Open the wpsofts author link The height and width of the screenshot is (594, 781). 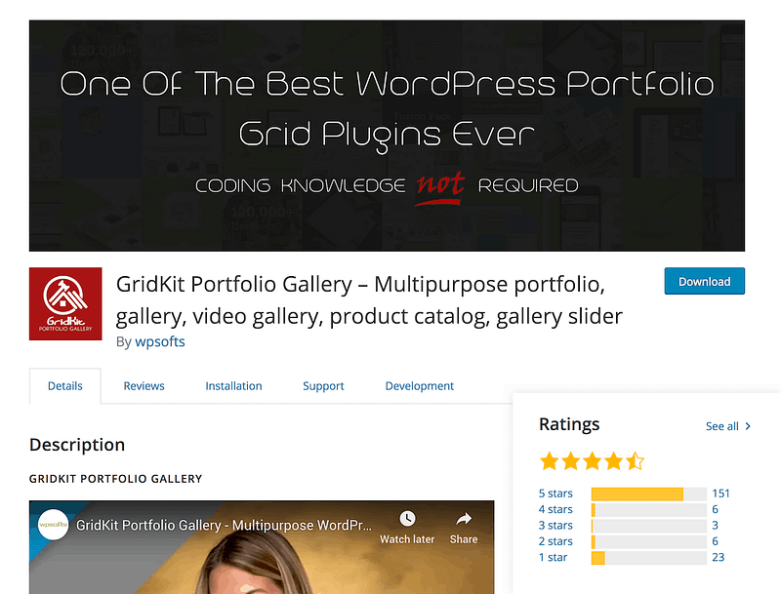pos(160,341)
